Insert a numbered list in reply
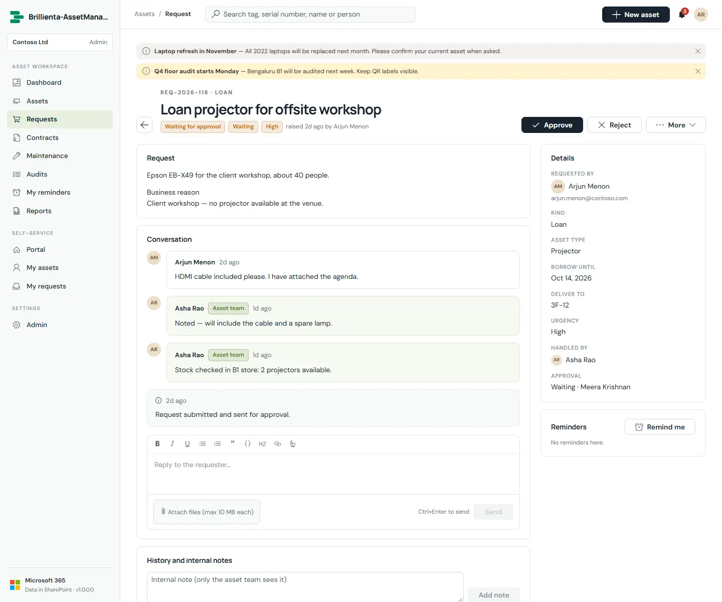 click(218, 444)
